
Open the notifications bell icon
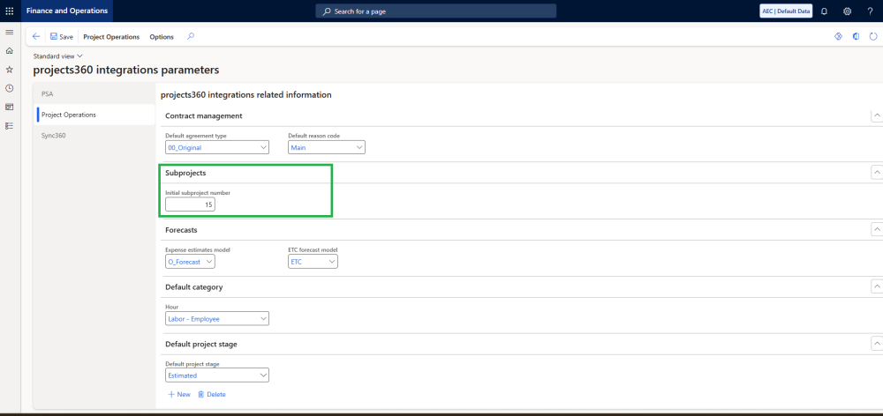tap(825, 11)
